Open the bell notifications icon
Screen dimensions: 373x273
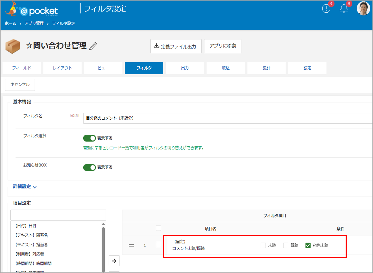coord(344,9)
